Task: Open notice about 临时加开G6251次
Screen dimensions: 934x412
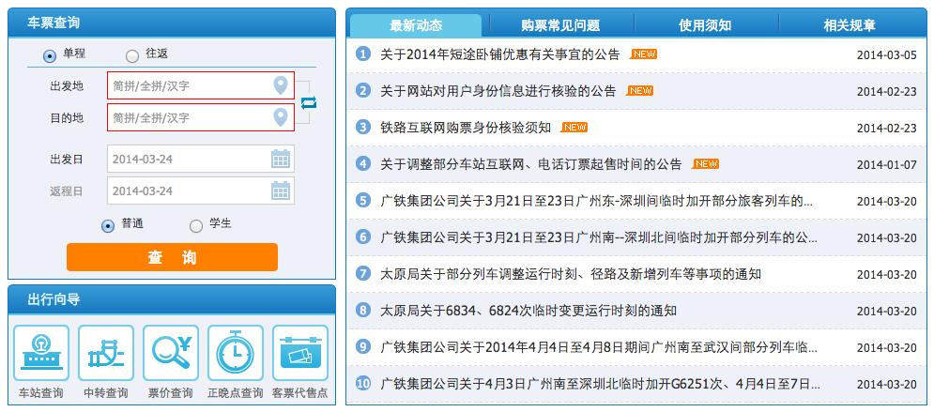Action: click(x=600, y=384)
